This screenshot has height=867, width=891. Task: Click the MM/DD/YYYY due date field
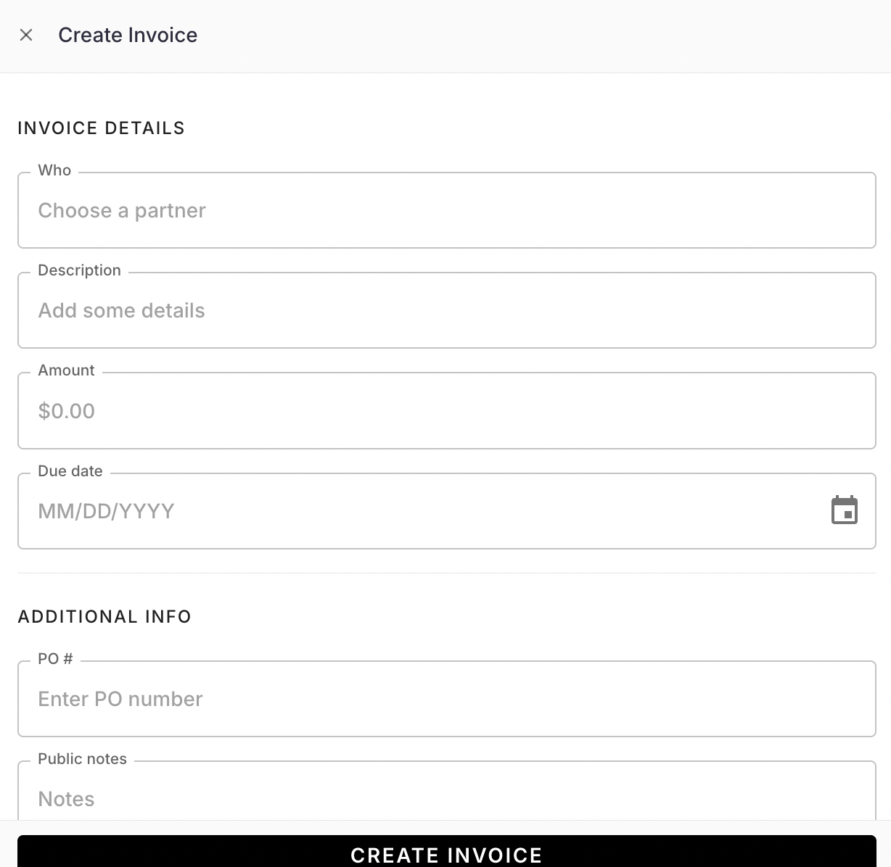421,511
